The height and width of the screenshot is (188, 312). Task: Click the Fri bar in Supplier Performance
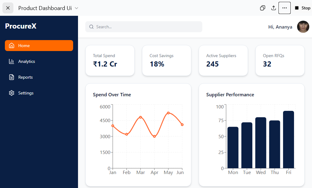(x=289, y=140)
